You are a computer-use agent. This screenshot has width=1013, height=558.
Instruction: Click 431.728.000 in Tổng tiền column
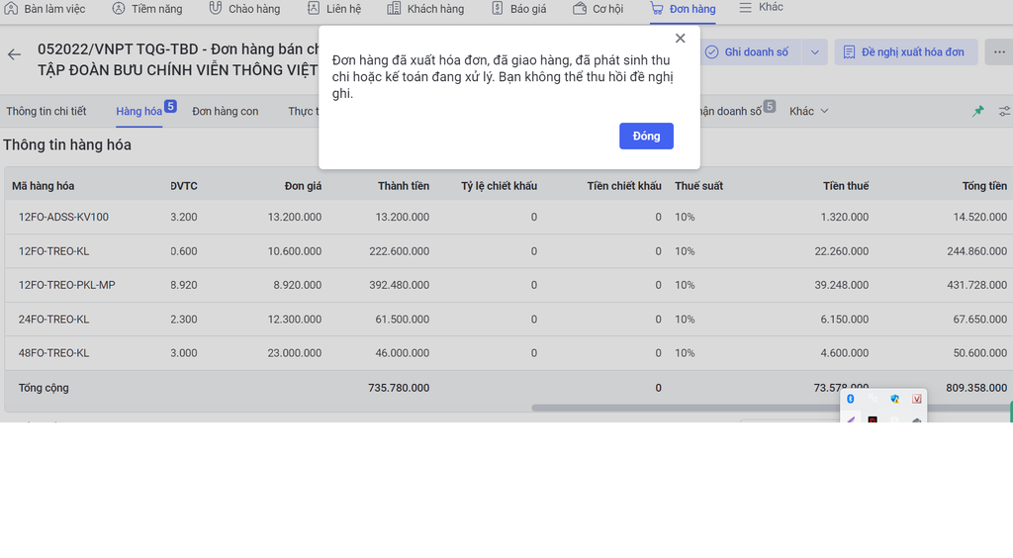click(x=976, y=285)
